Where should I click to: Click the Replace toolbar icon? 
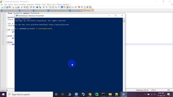tap(40, 7)
